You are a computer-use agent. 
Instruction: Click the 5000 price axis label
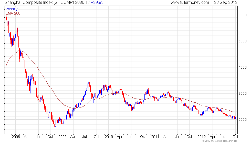click(x=243, y=41)
